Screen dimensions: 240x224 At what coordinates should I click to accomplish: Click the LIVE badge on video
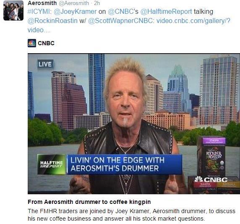tap(45, 64)
